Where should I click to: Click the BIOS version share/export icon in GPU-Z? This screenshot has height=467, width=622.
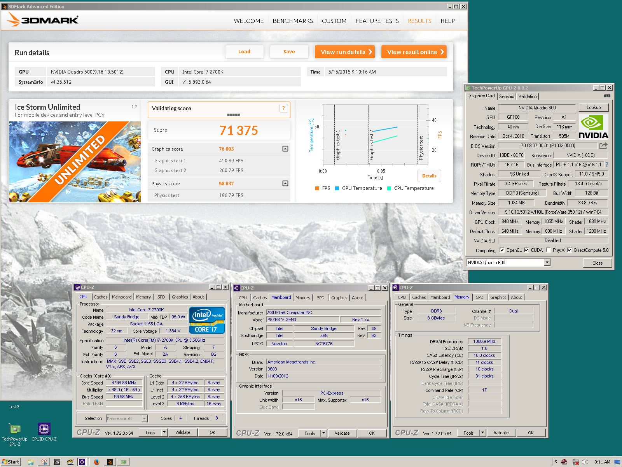603,146
